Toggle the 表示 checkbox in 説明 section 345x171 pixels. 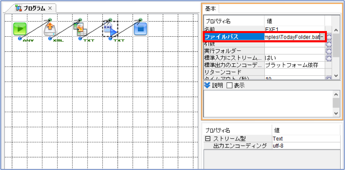(229, 85)
